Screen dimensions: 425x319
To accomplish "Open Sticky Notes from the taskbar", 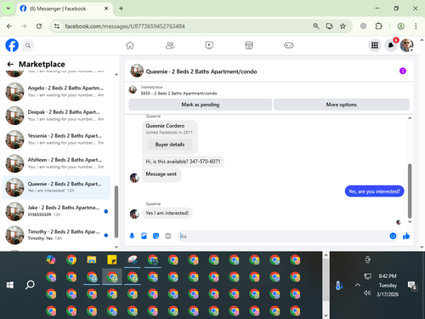I will pyautogui.click(x=112, y=259).
